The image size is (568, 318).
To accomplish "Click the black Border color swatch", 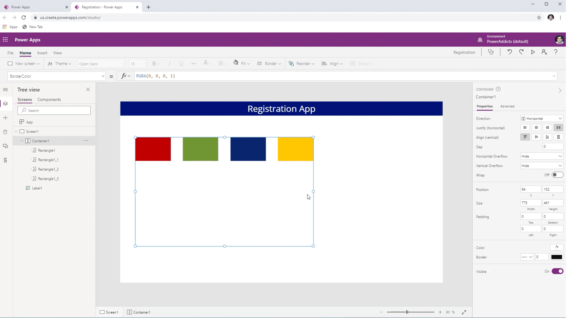I will coord(557,257).
